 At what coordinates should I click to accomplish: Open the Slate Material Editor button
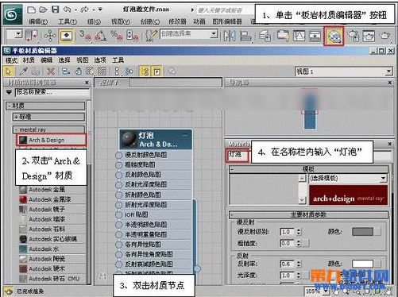click(334, 36)
